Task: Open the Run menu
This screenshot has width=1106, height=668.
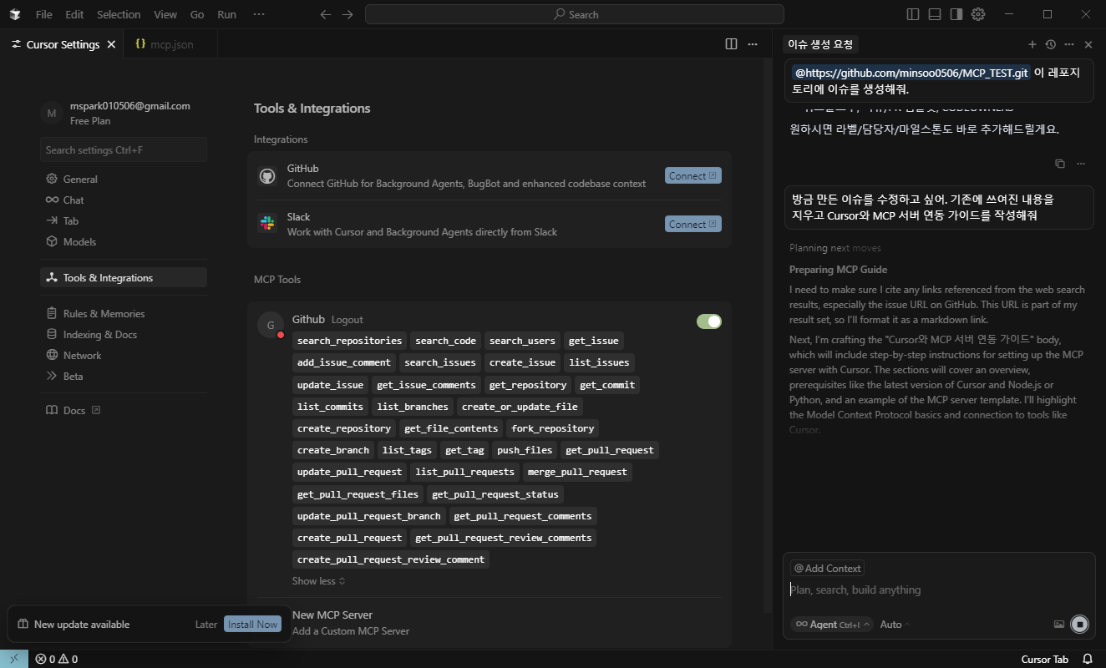Action: click(x=226, y=14)
